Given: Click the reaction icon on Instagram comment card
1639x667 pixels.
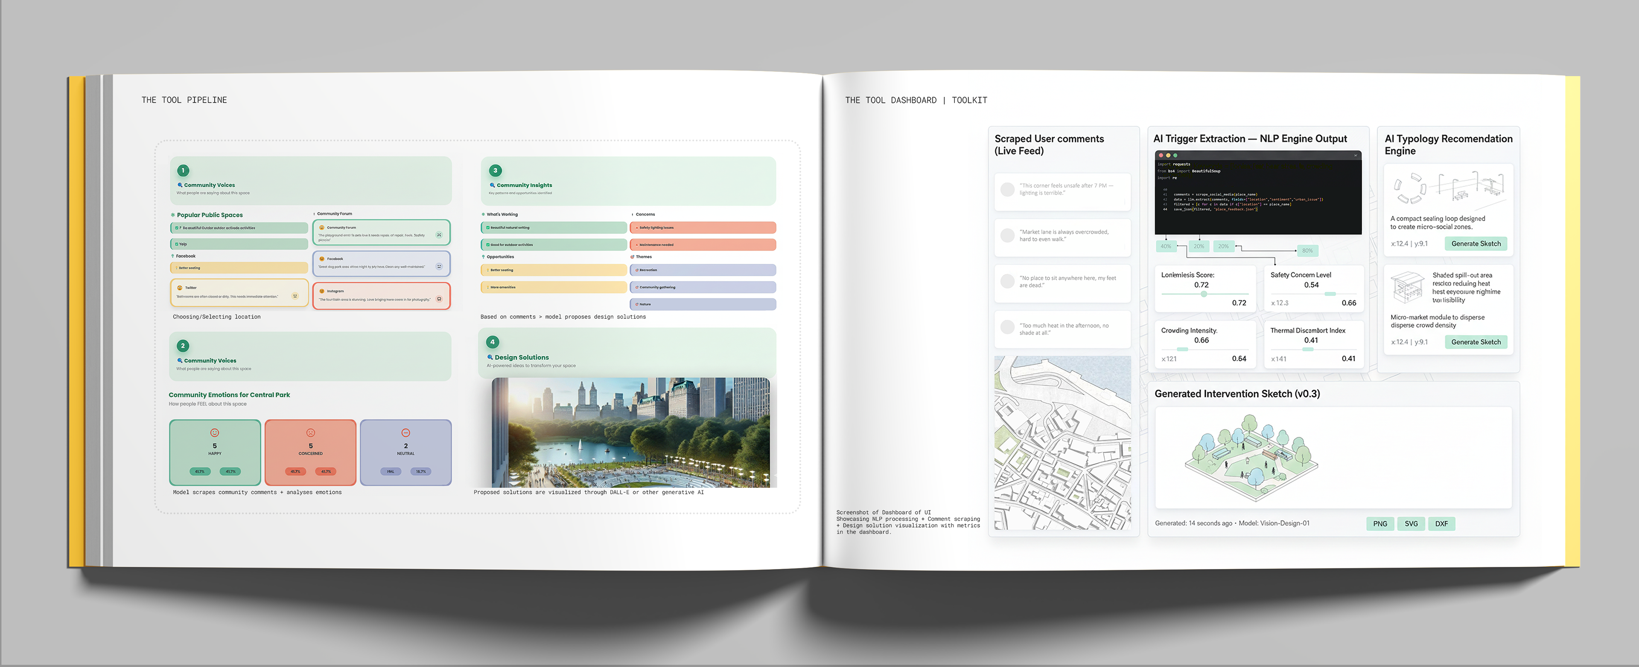Looking at the screenshot, I should click(439, 299).
